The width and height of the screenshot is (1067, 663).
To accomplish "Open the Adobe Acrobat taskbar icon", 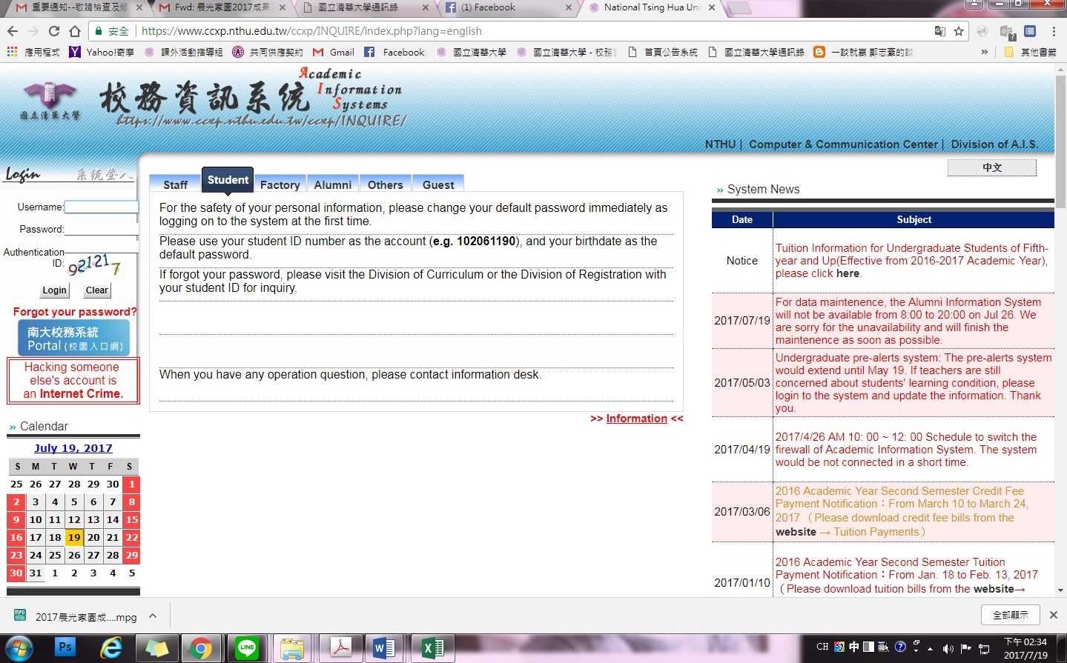I will pyautogui.click(x=340, y=649).
